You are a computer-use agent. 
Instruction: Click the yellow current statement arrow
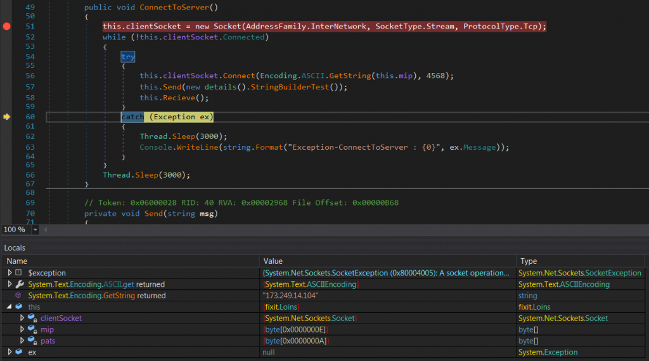pos(7,117)
